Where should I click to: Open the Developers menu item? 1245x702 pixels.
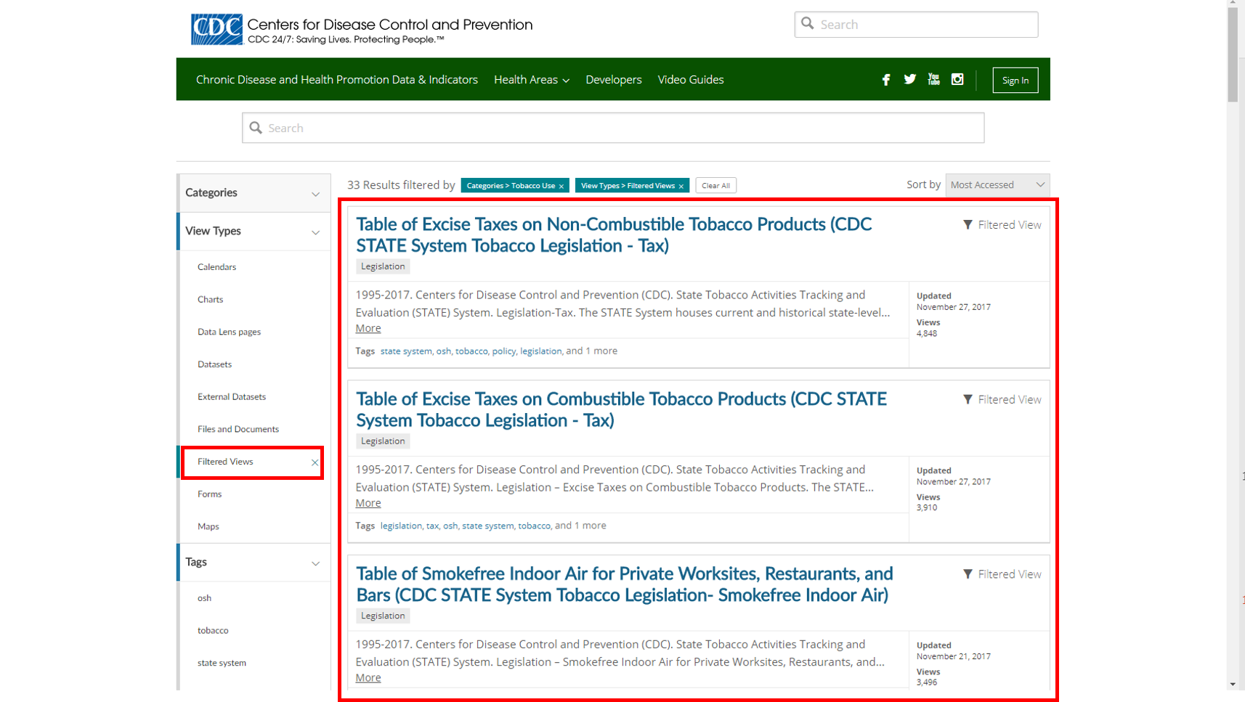(614, 80)
